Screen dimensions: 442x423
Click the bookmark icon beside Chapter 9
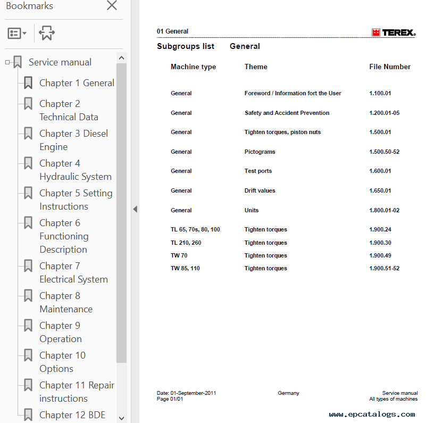(x=28, y=326)
